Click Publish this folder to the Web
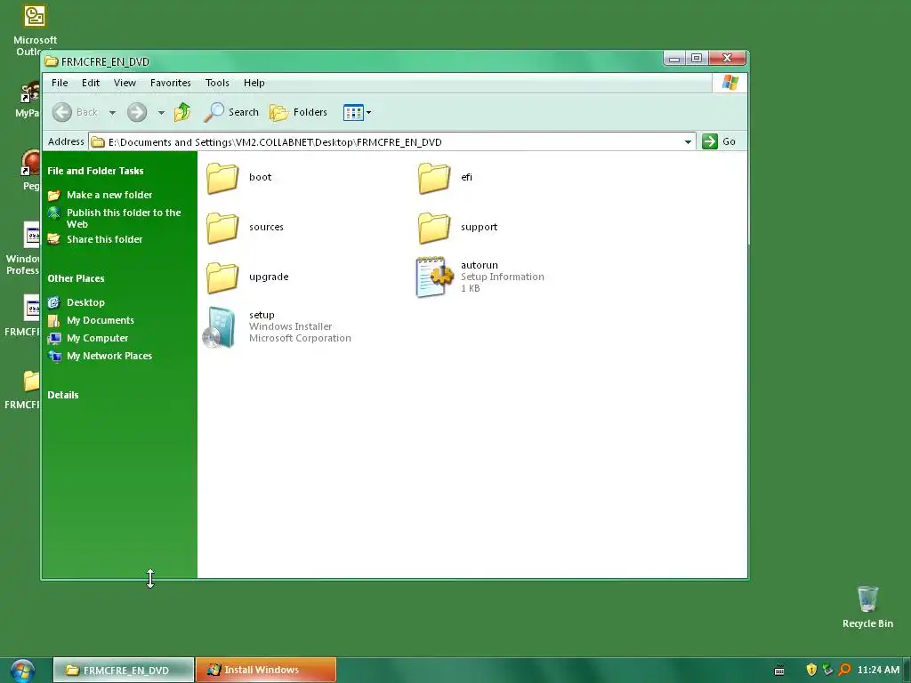Viewport: 911px width, 683px height. click(124, 219)
